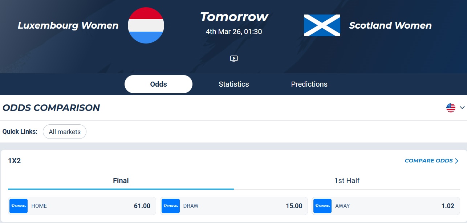Viewport: 467px width, 223px height.
Task: Click the COMPARE ODDS link
Action: pos(429,160)
